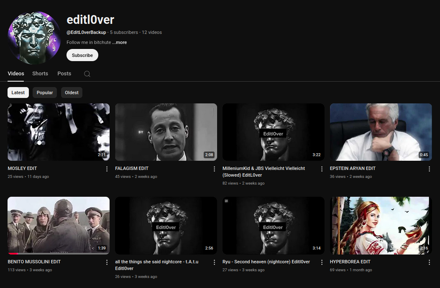Viewport: 440px width, 288px height.
Task: Click the editl0ver channel name heading
Action: 90,20
